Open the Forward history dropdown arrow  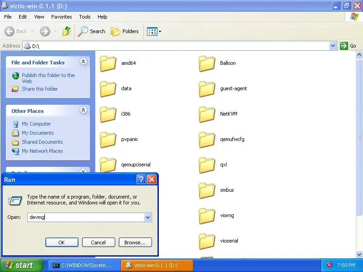pyautogui.click(x=55, y=31)
